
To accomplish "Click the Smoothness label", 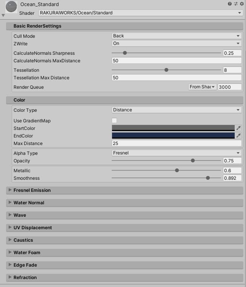I will coord(26,178).
